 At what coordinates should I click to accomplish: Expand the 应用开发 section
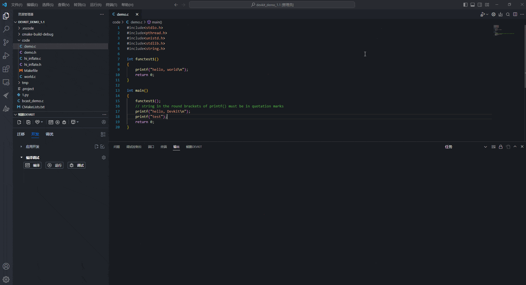click(x=21, y=146)
